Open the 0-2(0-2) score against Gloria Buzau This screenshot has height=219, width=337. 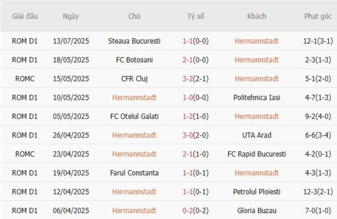click(x=195, y=211)
